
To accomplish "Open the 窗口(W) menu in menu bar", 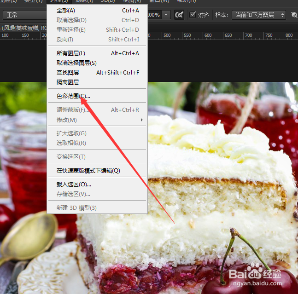I will click(159, 1).
